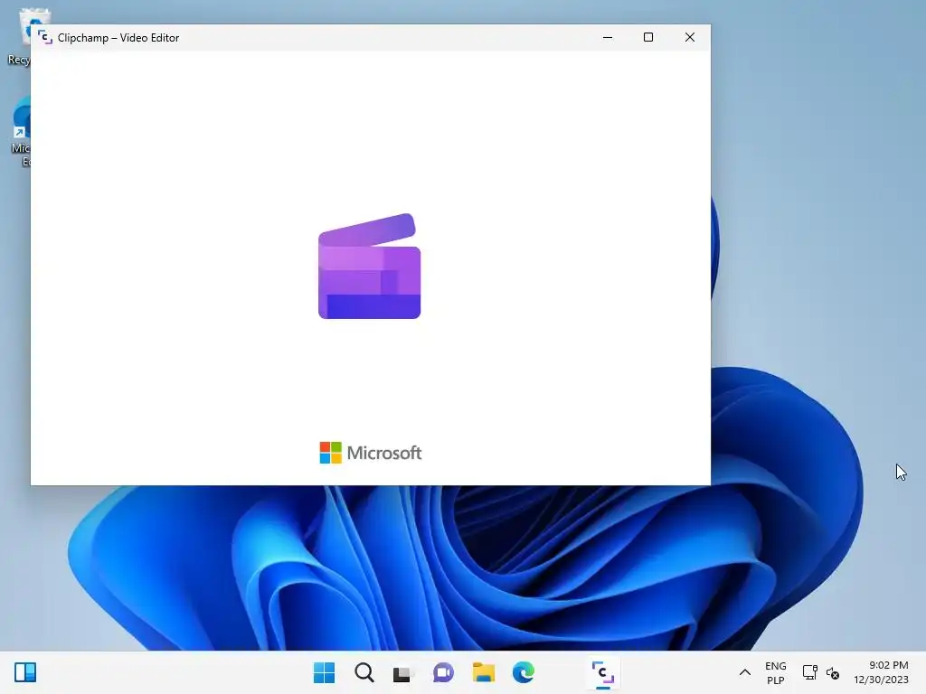Open the ENG PLP language switcher
Screen dimensions: 926x694
tap(775, 672)
